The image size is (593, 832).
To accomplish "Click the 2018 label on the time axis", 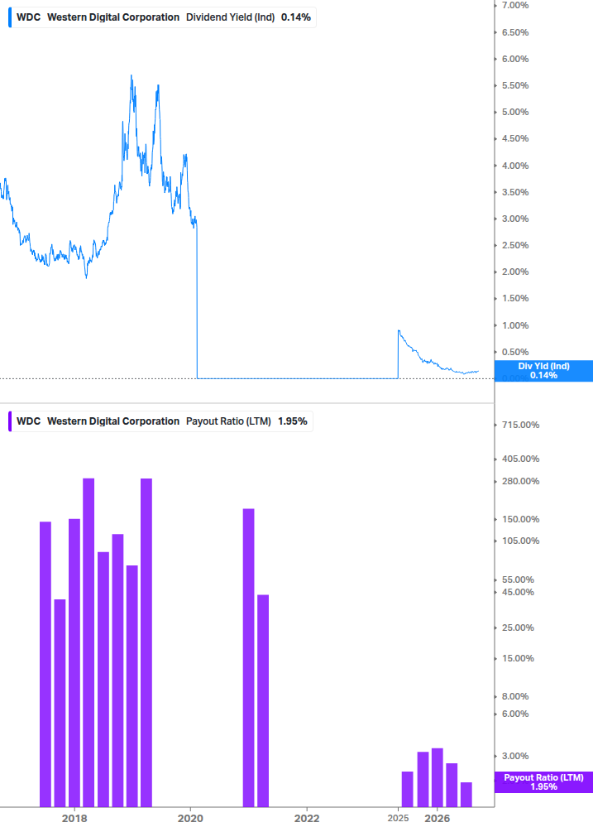I will pyautogui.click(x=74, y=818).
